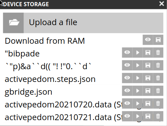Delete gbridge.json from device storage
The height and width of the screenshot is (126, 167).
click(x=158, y=91)
